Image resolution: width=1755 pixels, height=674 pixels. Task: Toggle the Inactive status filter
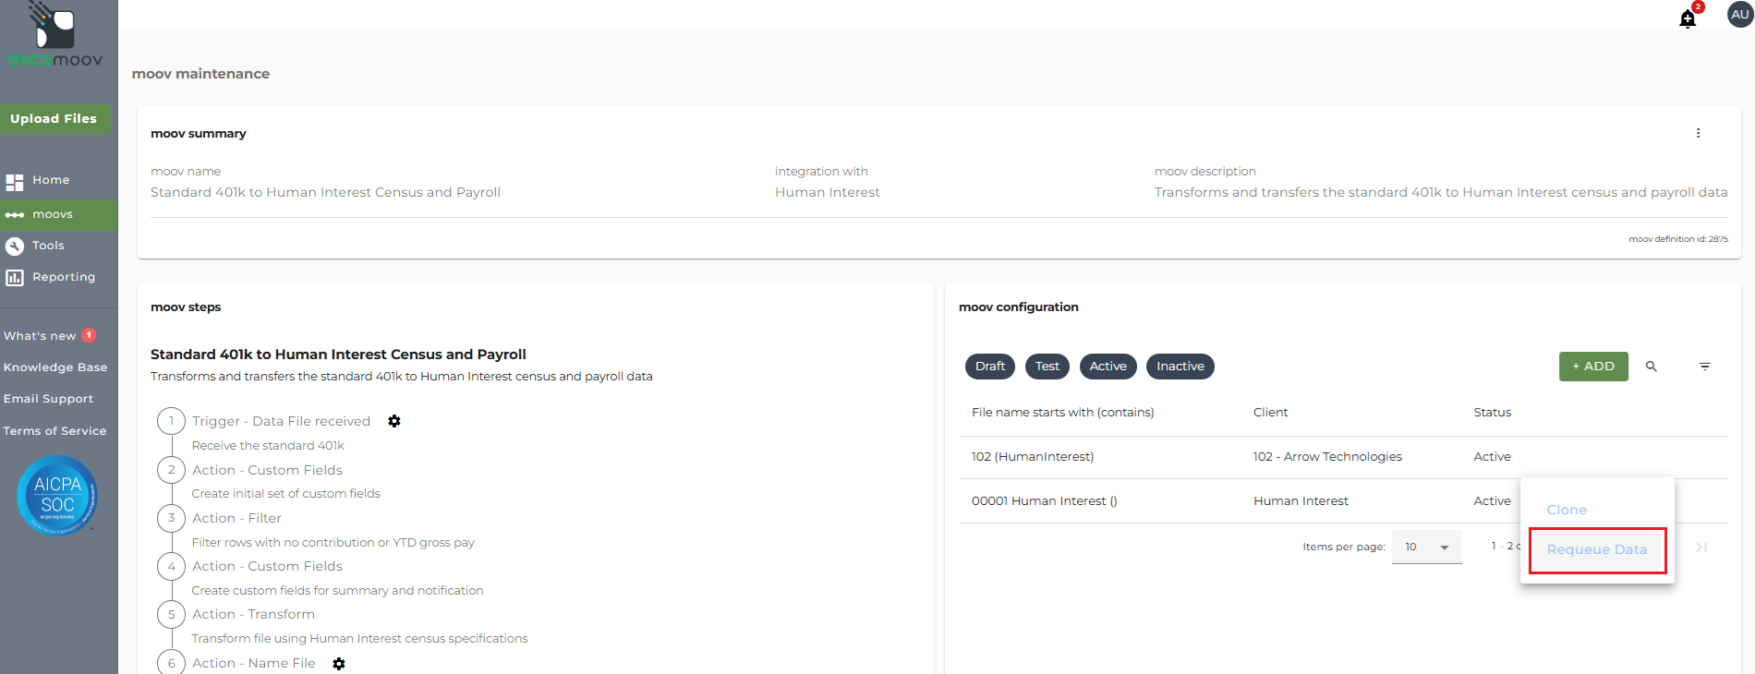tap(1180, 367)
